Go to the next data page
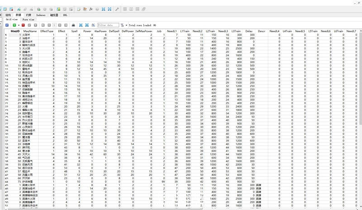Screen dimensions: 362x210 pyautogui.click(x=60, y=25)
